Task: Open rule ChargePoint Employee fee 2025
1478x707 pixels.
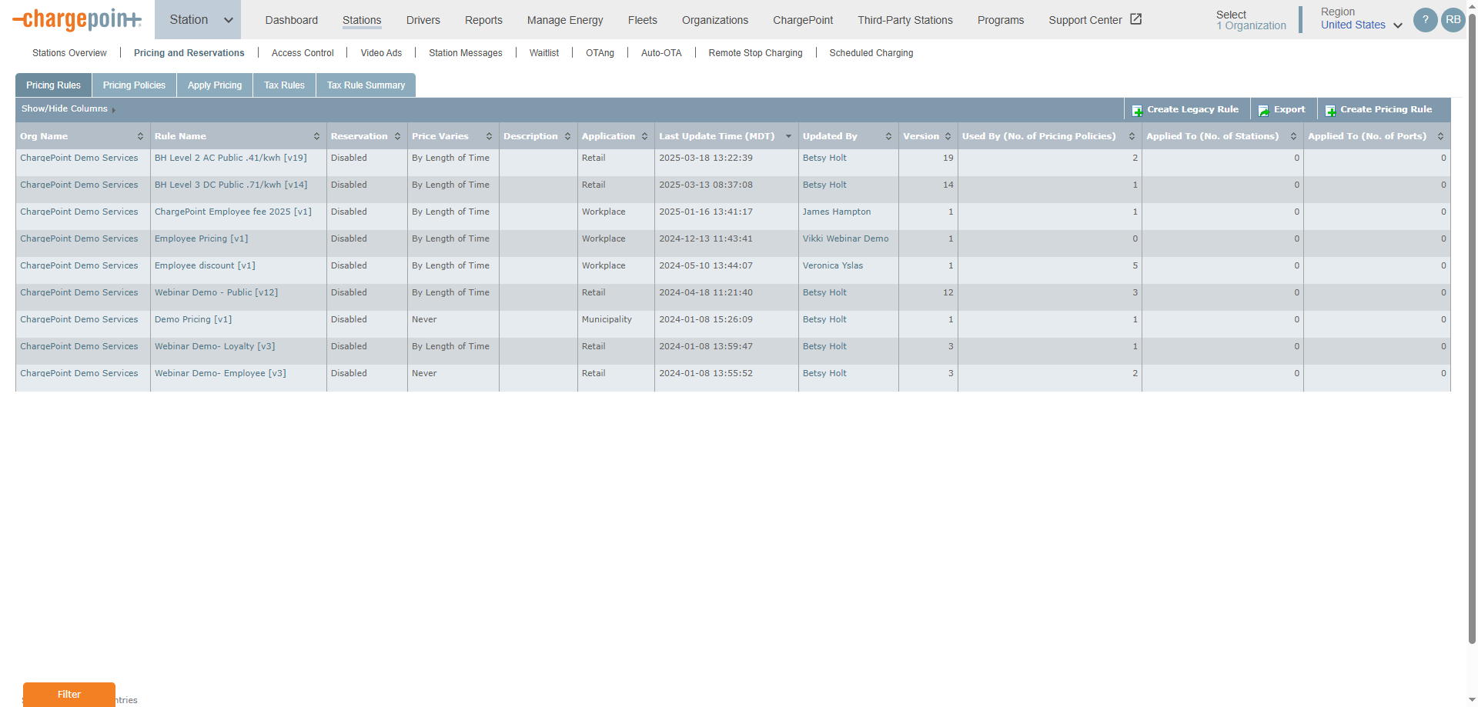Action: click(x=233, y=212)
